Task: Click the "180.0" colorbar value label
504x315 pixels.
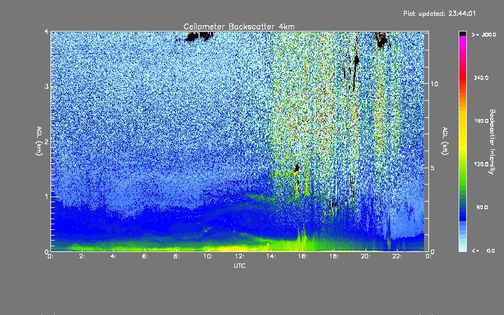Action: click(x=481, y=121)
